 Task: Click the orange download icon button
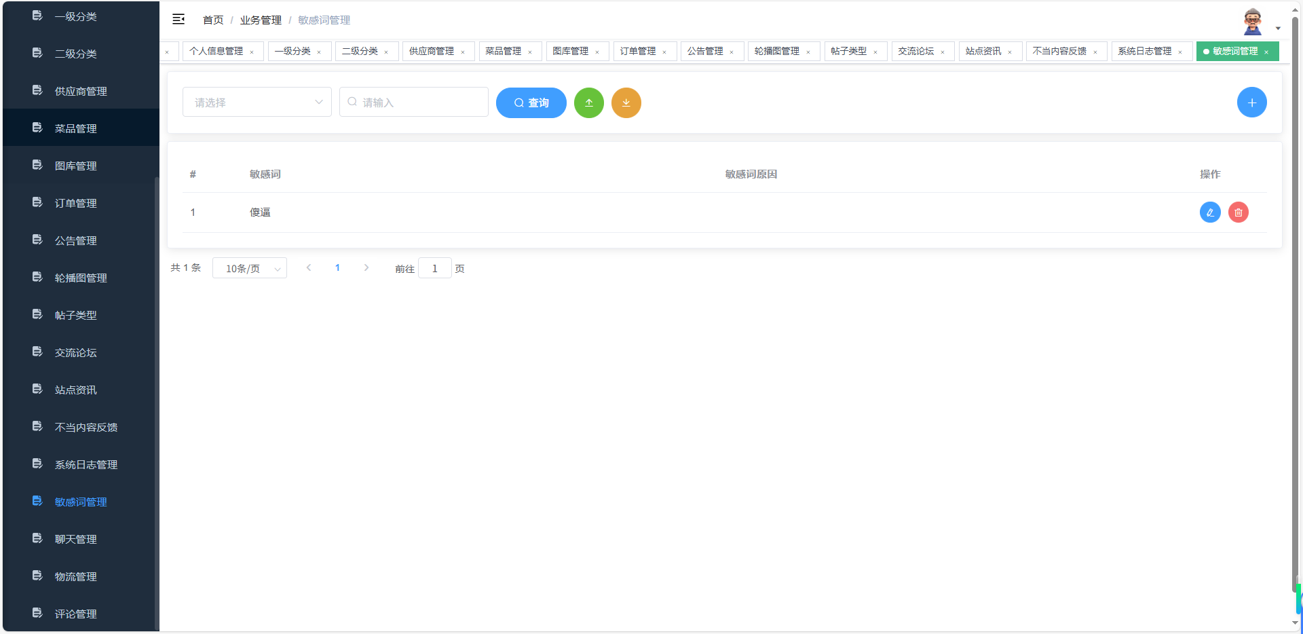626,102
